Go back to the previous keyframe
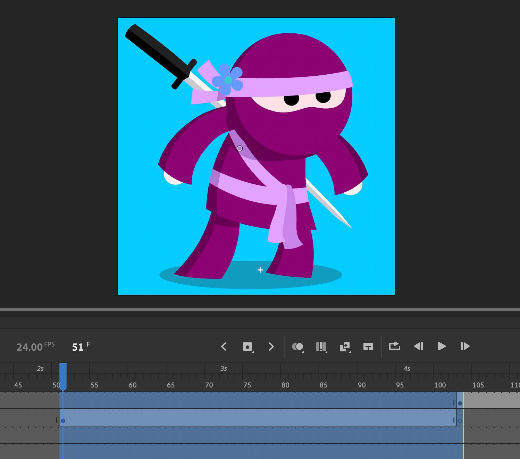 tap(224, 347)
